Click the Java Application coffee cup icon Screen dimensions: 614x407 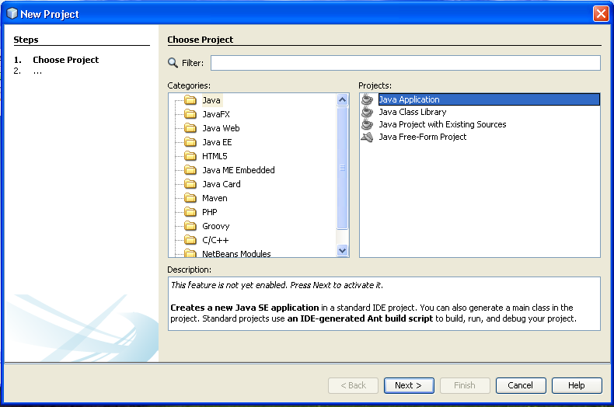point(368,99)
